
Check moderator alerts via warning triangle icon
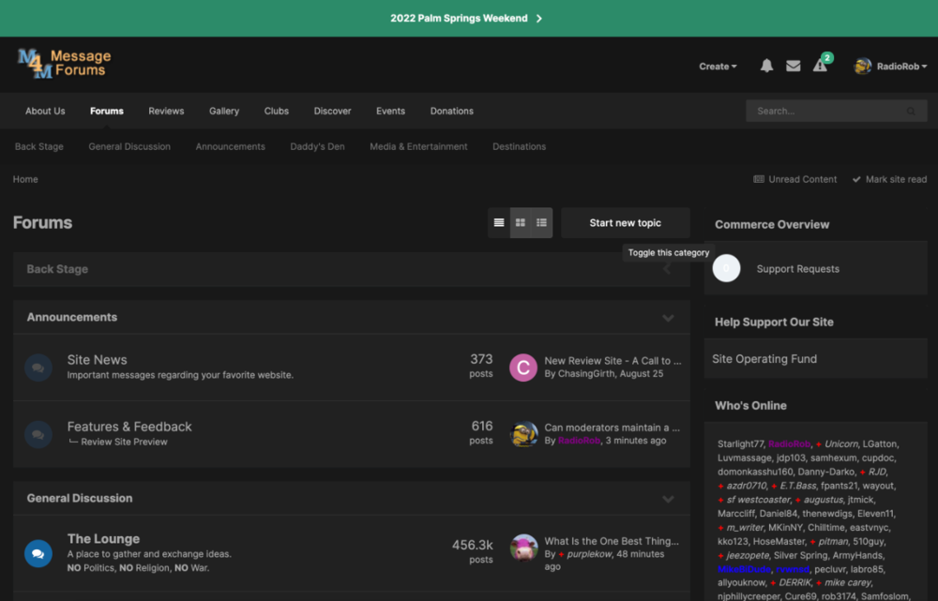(821, 67)
